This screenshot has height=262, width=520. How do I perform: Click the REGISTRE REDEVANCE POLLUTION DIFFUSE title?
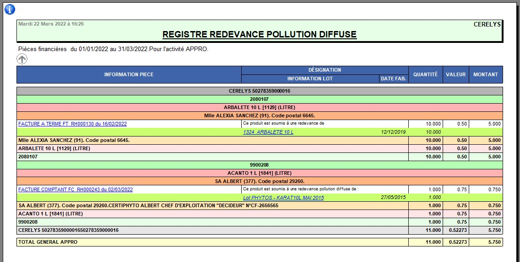(260, 34)
